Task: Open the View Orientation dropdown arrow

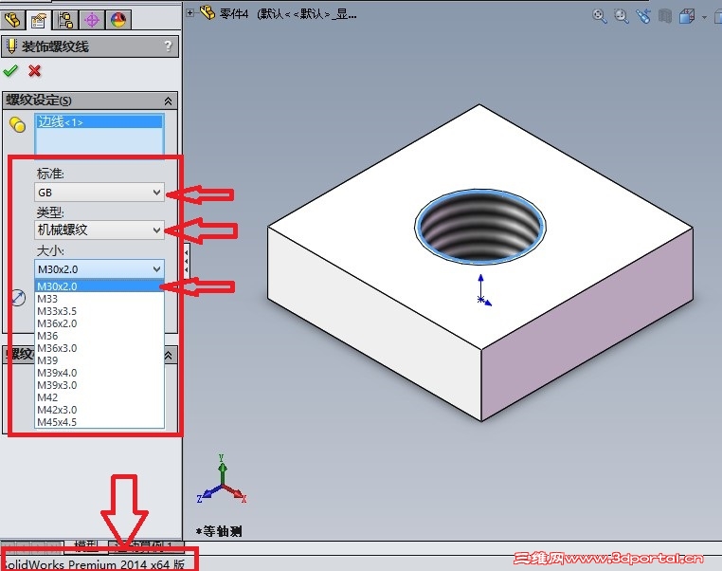Action: point(704,17)
